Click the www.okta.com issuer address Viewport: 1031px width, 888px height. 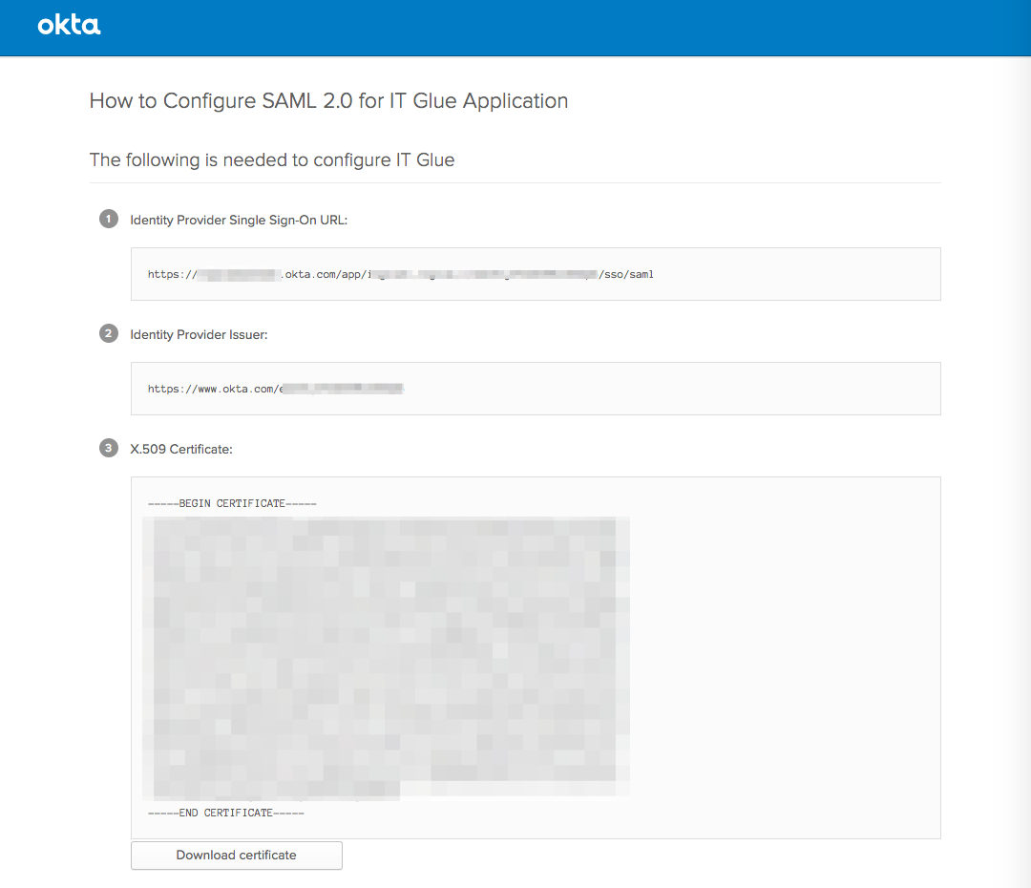(275, 388)
